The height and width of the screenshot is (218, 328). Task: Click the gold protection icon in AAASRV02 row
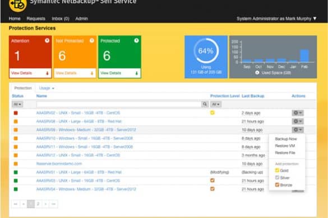tap(212, 113)
